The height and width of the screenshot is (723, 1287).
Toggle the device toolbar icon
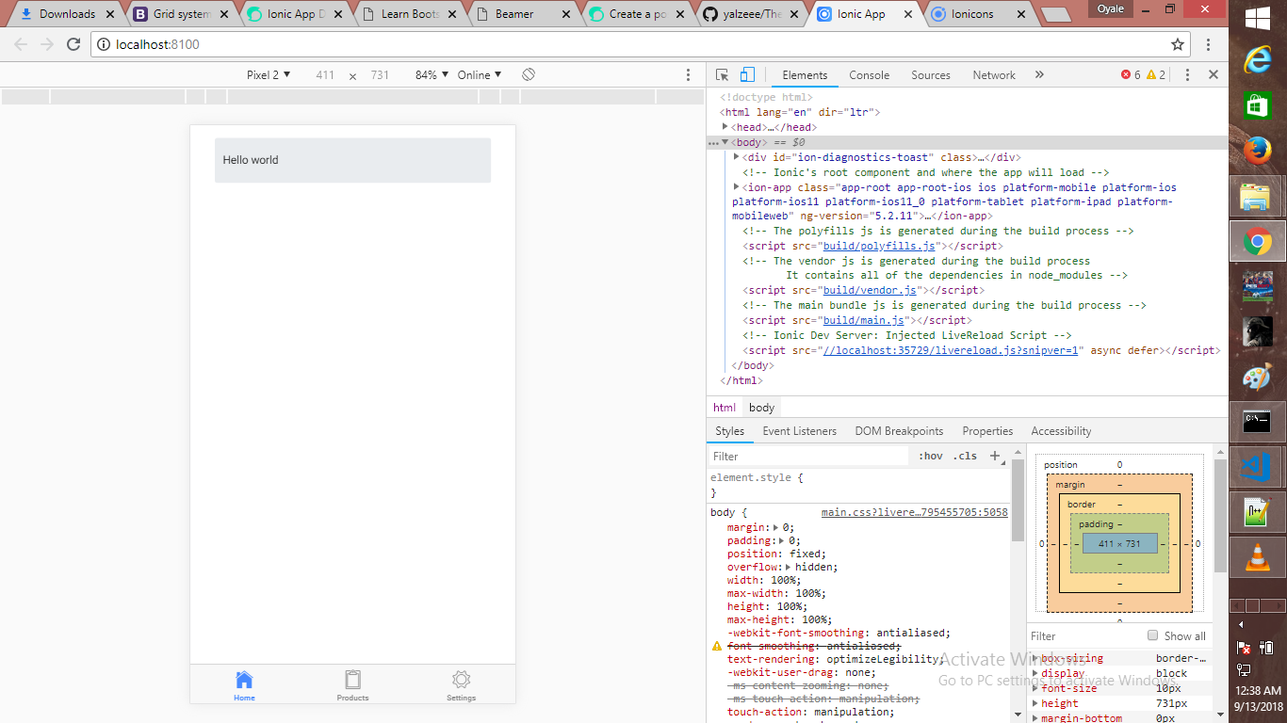coord(747,75)
